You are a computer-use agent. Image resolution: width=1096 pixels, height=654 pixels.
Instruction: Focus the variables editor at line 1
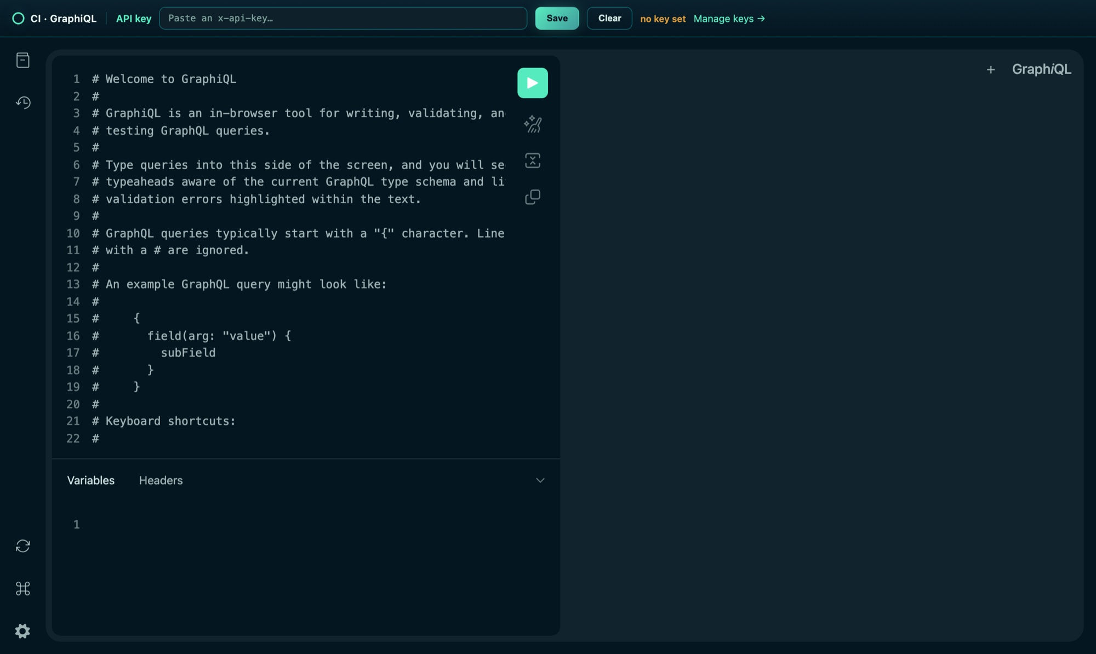(x=307, y=524)
